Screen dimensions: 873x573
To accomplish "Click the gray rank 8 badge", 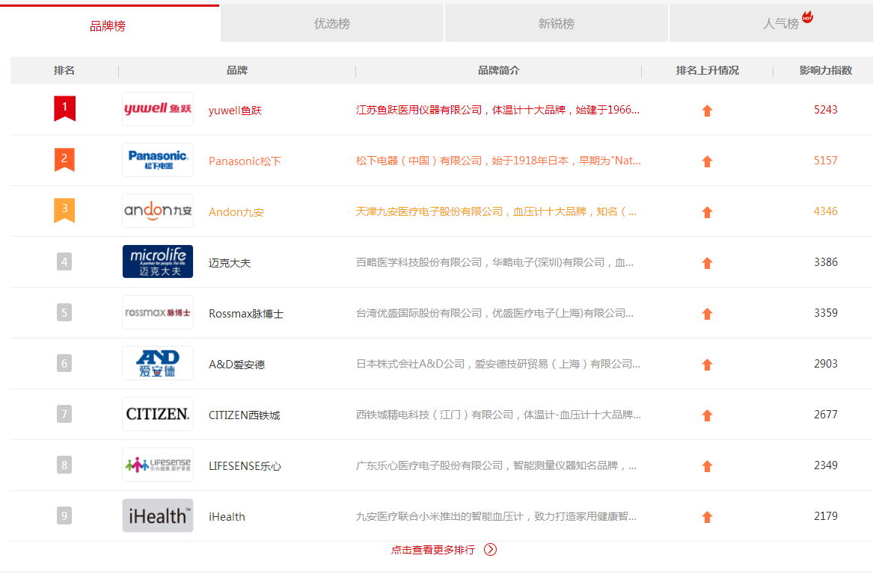I will click(x=64, y=465).
